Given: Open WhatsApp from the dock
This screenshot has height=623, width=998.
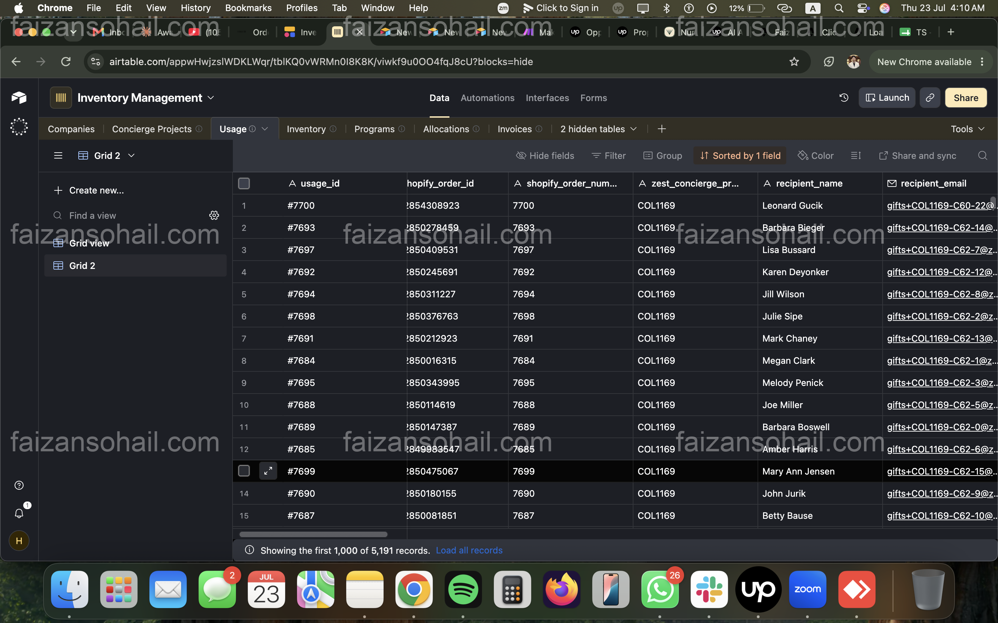Looking at the screenshot, I should point(660,589).
